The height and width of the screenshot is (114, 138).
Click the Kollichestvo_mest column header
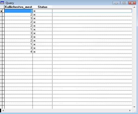18,7
